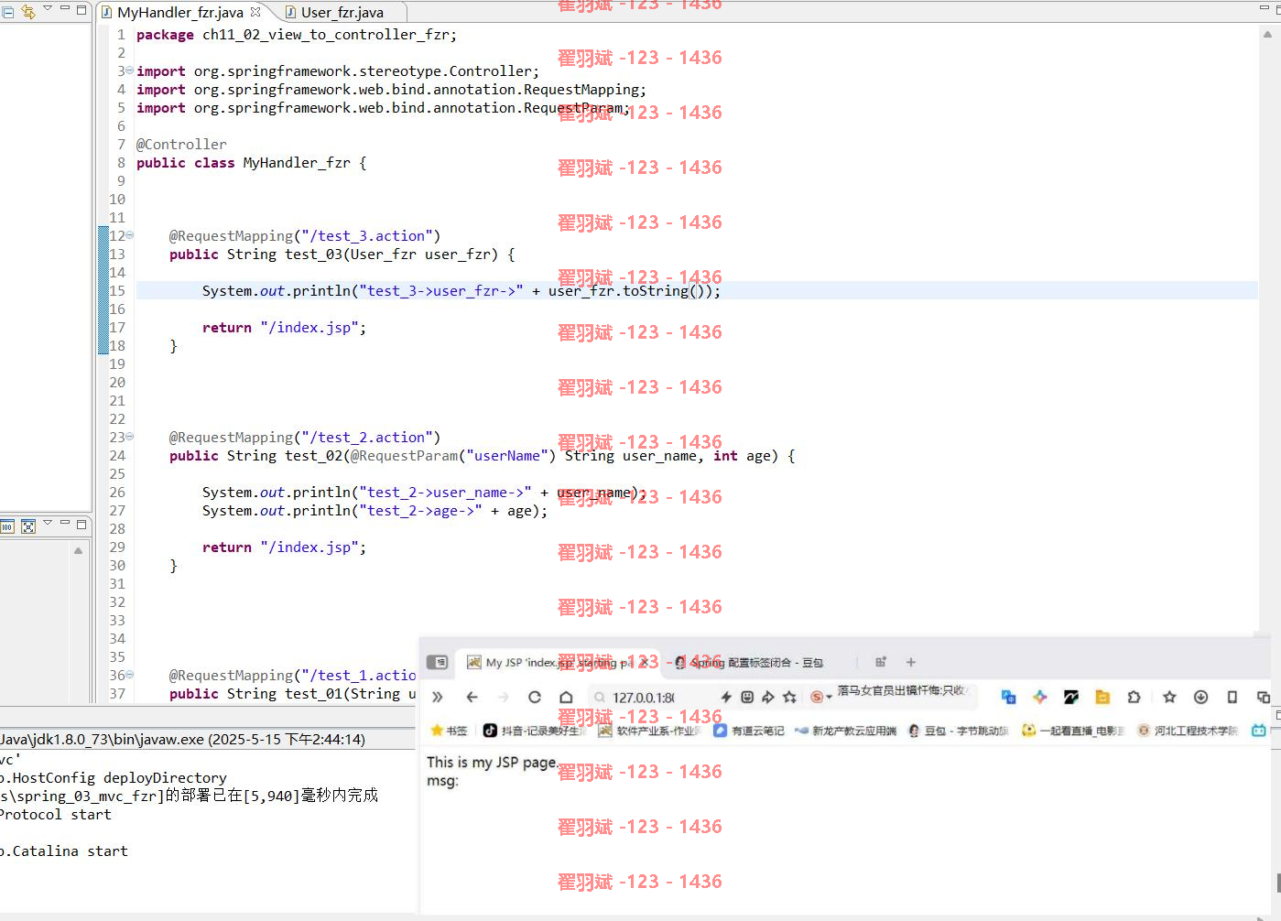The height and width of the screenshot is (921, 1281).
Task: Click the javaw.exe console process title
Action: (x=182, y=740)
